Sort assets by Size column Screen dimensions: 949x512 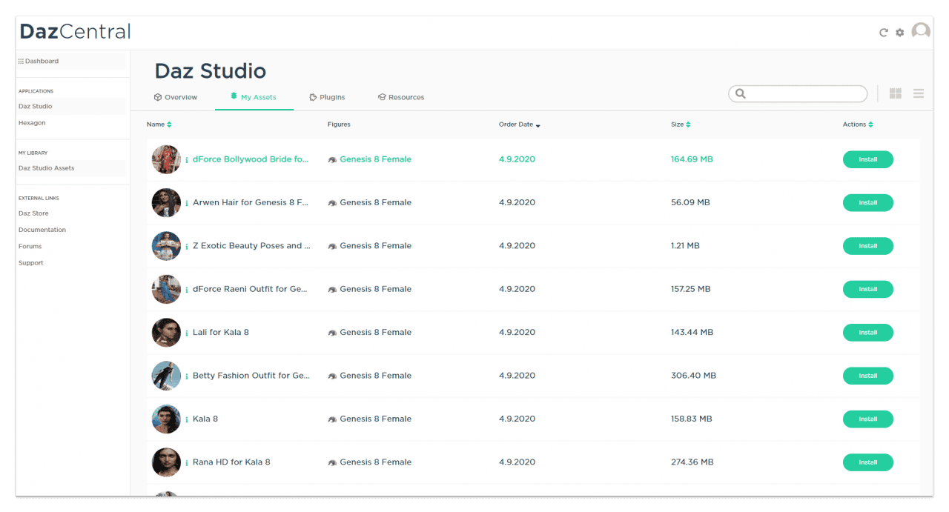point(681,124)
